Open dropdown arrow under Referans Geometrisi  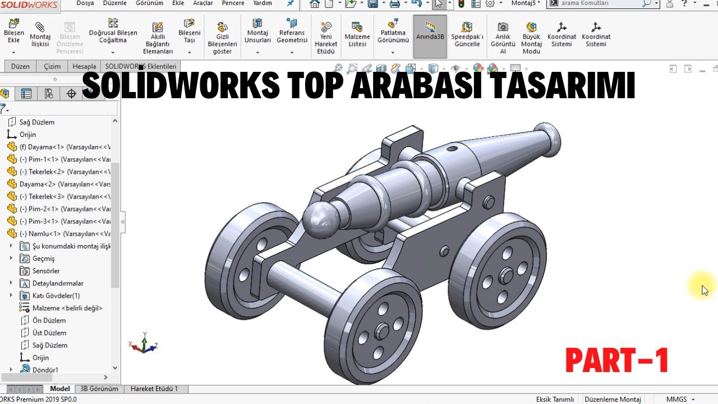[292, 52]
